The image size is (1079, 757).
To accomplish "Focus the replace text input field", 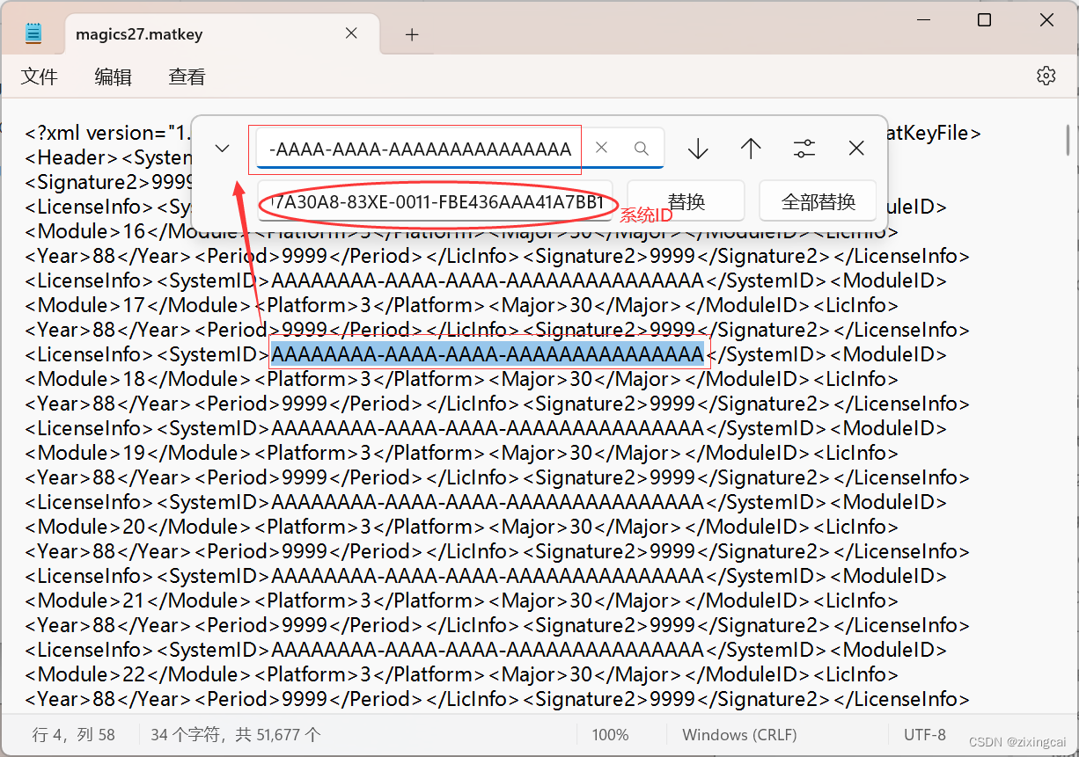I will (435, 201).
